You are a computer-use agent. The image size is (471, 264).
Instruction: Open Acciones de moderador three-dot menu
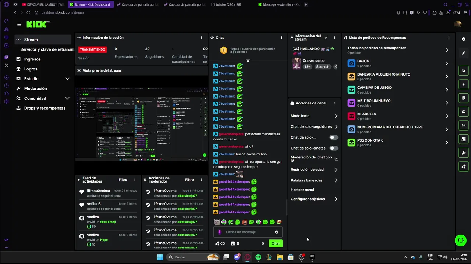click(x=201, y=180)
